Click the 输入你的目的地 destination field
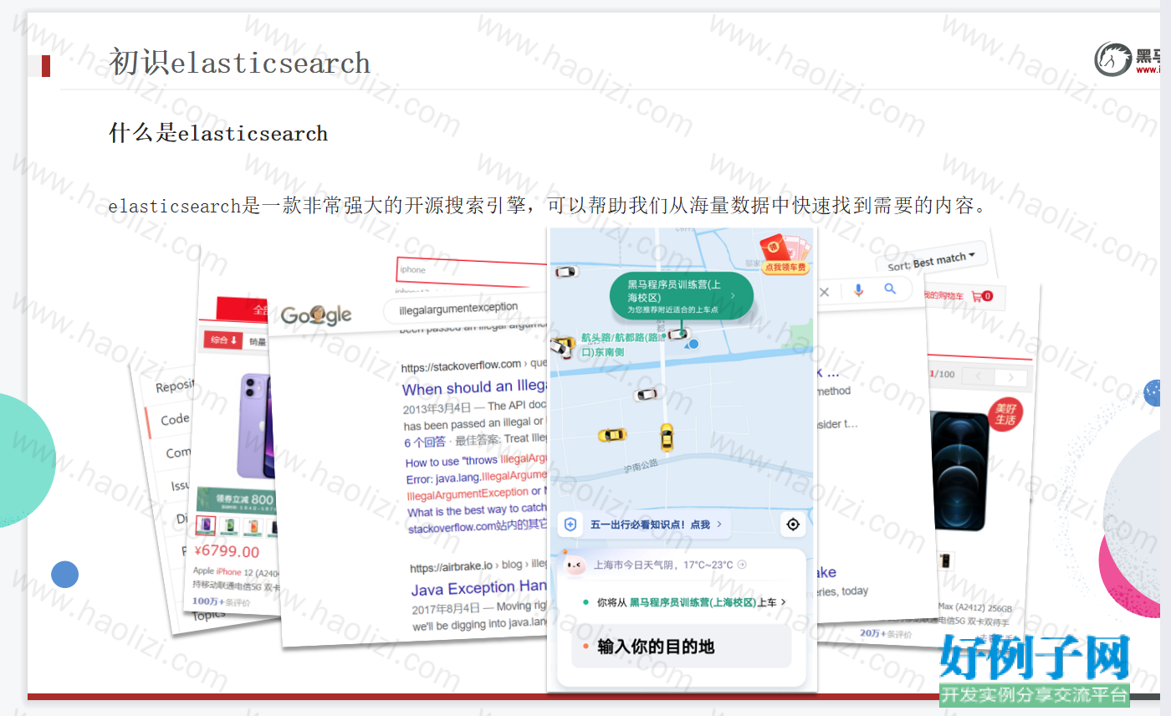Image resolution: width=1171 pixels, height=716 pixels. click(681, 647)
